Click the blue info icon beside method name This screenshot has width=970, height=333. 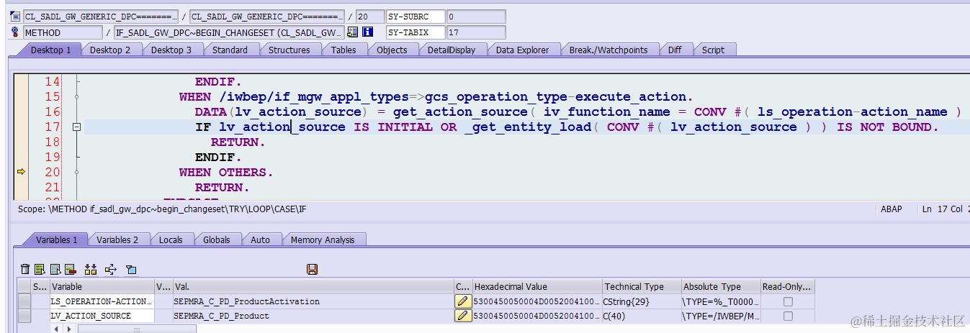pos(367,32)
